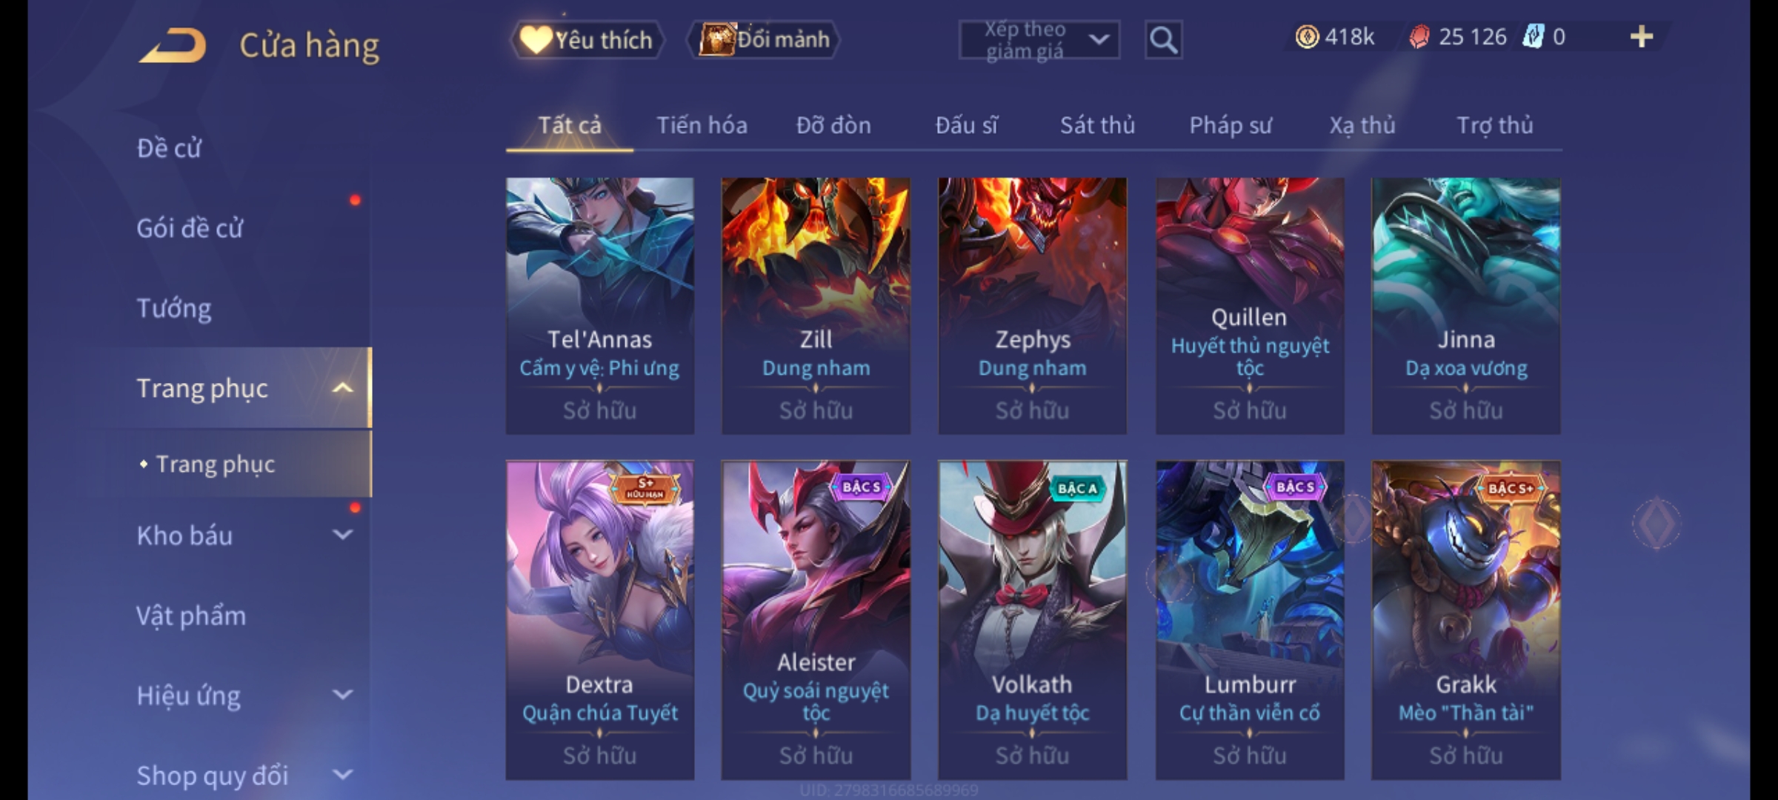Viewport: 1778px width, 800px height.
Task: Switch to the Tiến hóa tab
Action: [702, 125]
